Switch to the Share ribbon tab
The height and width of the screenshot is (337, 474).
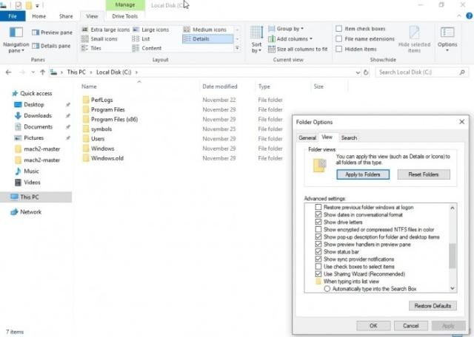pyautogui.click(x=66, y=16)
